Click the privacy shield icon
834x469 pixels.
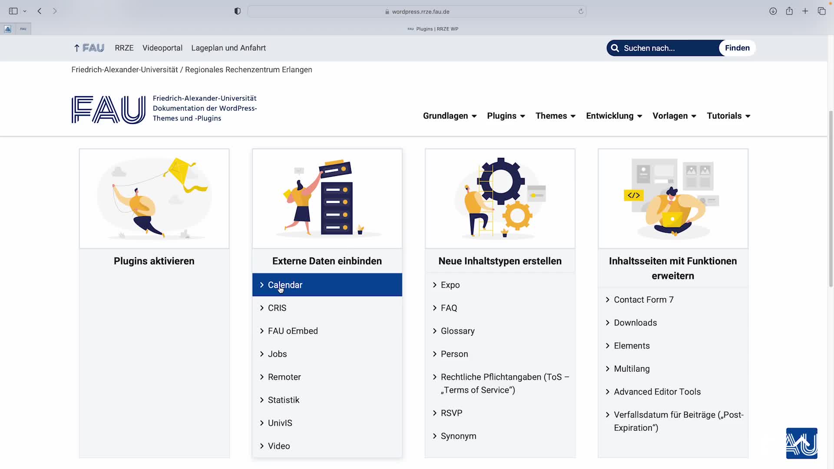pyautogui.click(x=237, y=11)
